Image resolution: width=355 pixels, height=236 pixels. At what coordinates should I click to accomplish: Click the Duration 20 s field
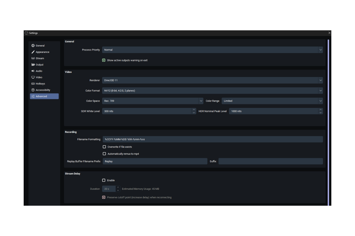pos(109,189)
